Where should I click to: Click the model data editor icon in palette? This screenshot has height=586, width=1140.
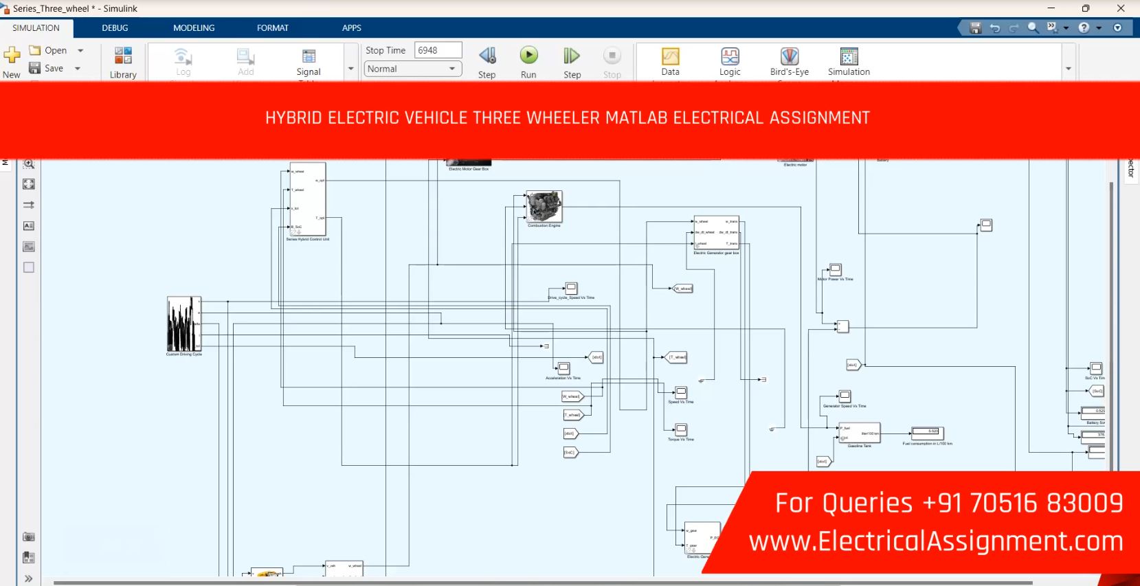click(29, 557)
